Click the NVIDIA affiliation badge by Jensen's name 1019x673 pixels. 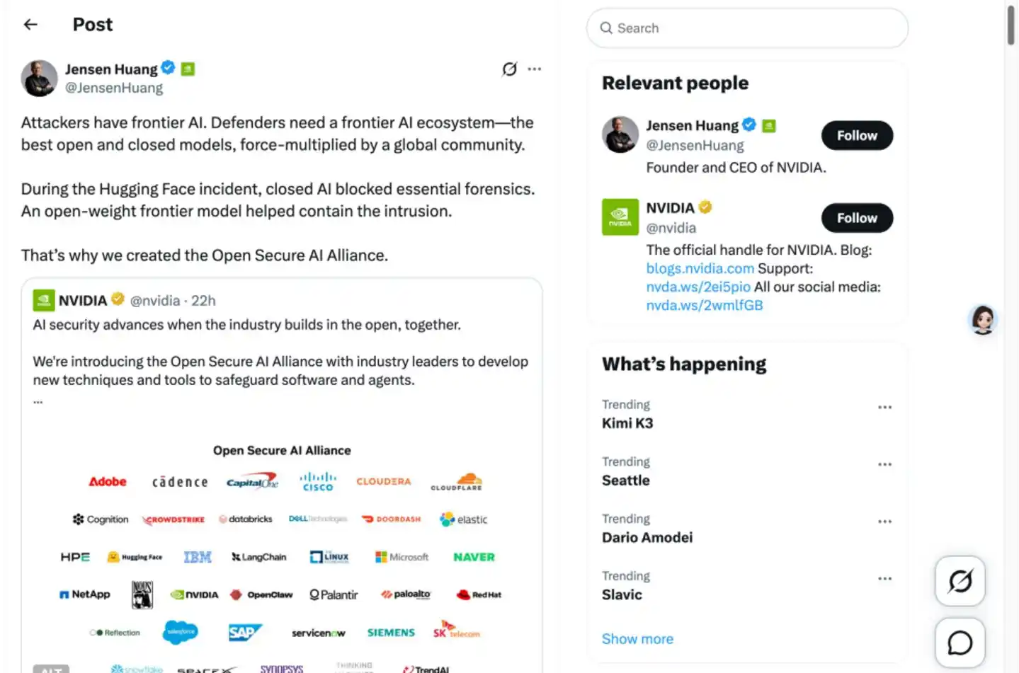(188, 69)
